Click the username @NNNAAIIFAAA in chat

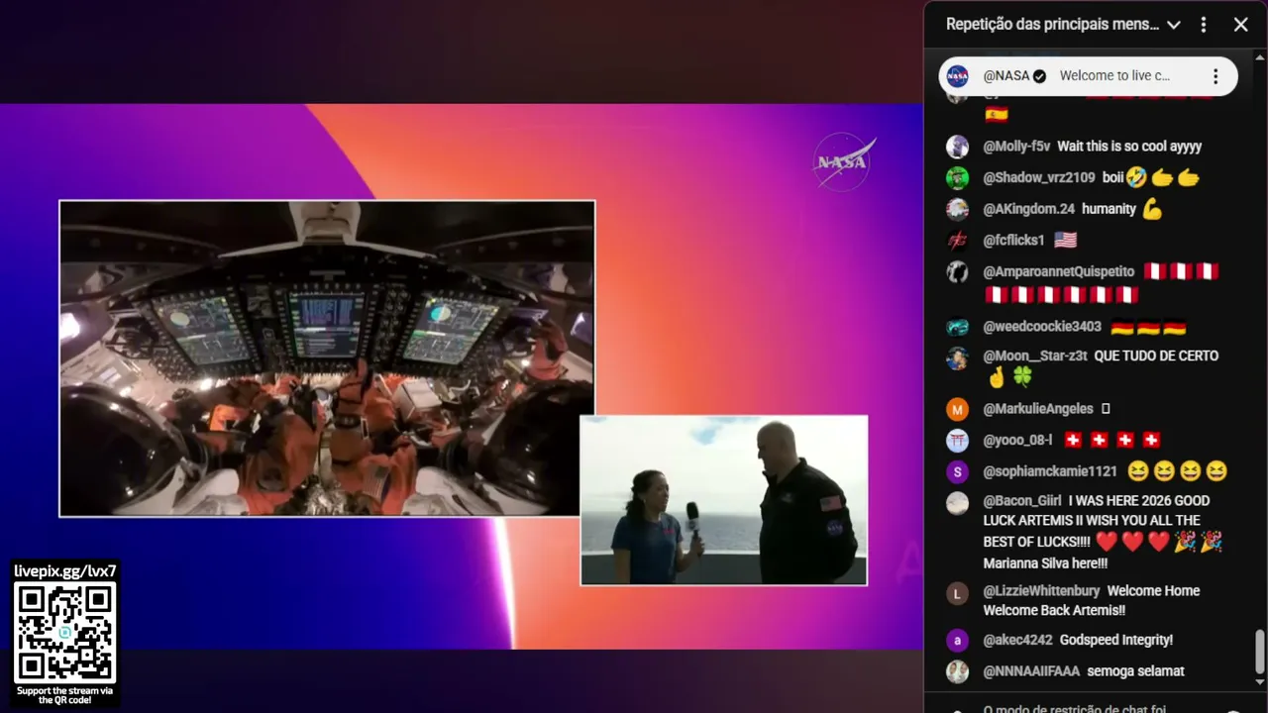[x=1031, y=671]
